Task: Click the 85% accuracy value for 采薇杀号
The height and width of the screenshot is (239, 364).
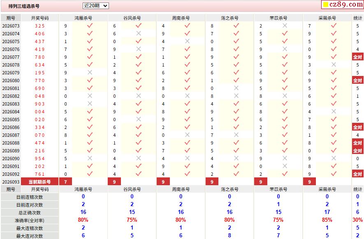Action: (x=327, y=220)
